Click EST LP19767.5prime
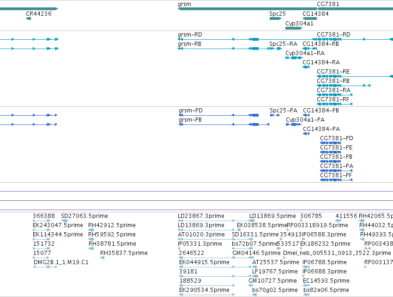Screen dimensions: 393x297 [x=275, y=272]
